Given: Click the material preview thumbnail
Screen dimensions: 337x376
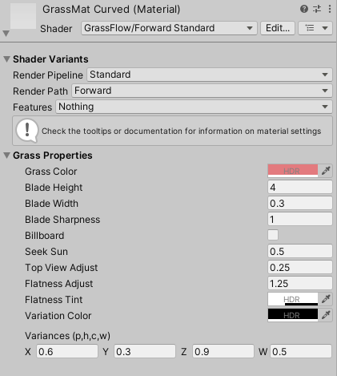Looking at the screenshot, I should pyautogui.click(x=23, y=16).
